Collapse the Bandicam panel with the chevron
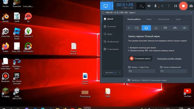 click(191, 13)
